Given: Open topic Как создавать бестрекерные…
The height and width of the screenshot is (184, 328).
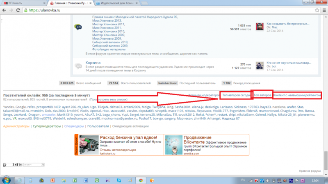Looking at the screenshot, I should (288, 24).
